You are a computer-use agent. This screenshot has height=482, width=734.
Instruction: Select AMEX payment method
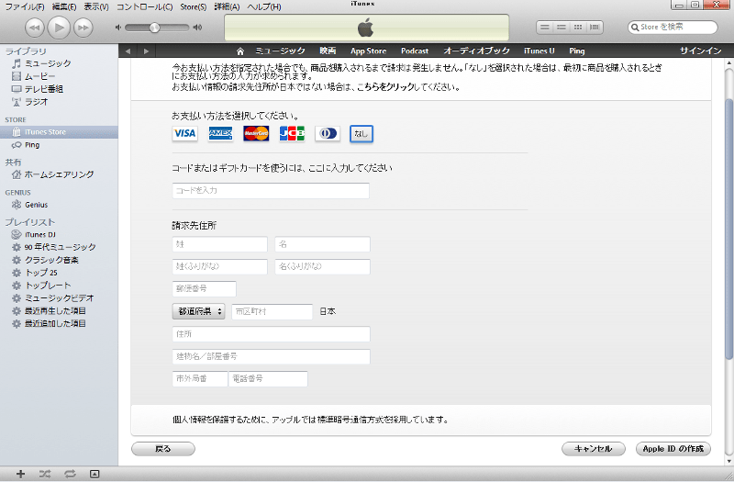[x=220, y=133]
